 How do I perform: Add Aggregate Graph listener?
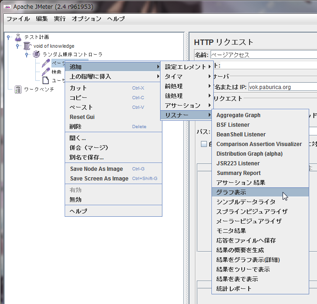coord(261,115)
